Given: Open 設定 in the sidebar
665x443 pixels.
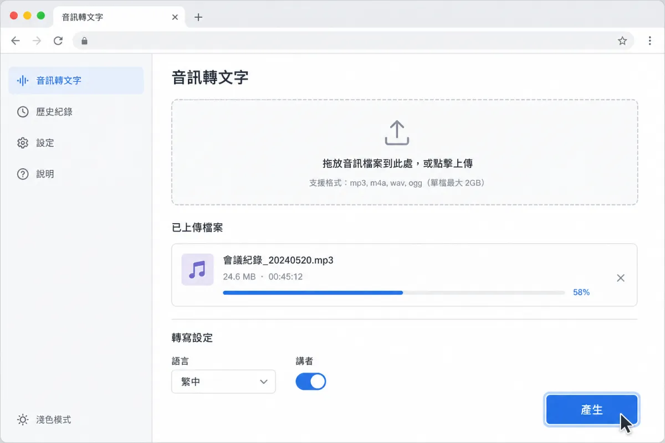Looking at the screenshot, I should [x=76, y=143].
